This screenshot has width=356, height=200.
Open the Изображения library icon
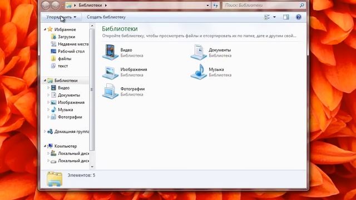click(x=110, y=72)
